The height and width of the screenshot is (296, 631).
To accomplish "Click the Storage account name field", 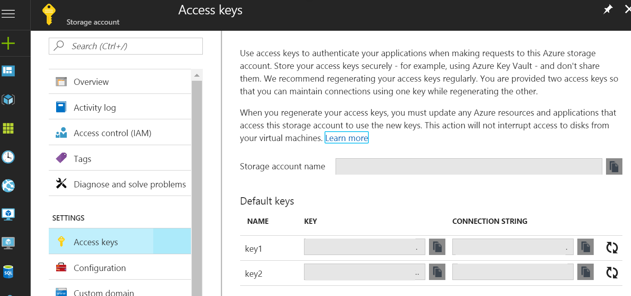I will pyautogui.click(x=469, y=166).
